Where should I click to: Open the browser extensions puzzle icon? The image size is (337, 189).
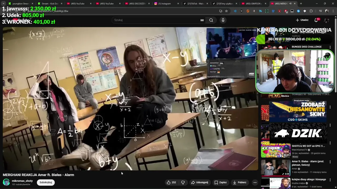pyautogui.click(x=311, y=11)
